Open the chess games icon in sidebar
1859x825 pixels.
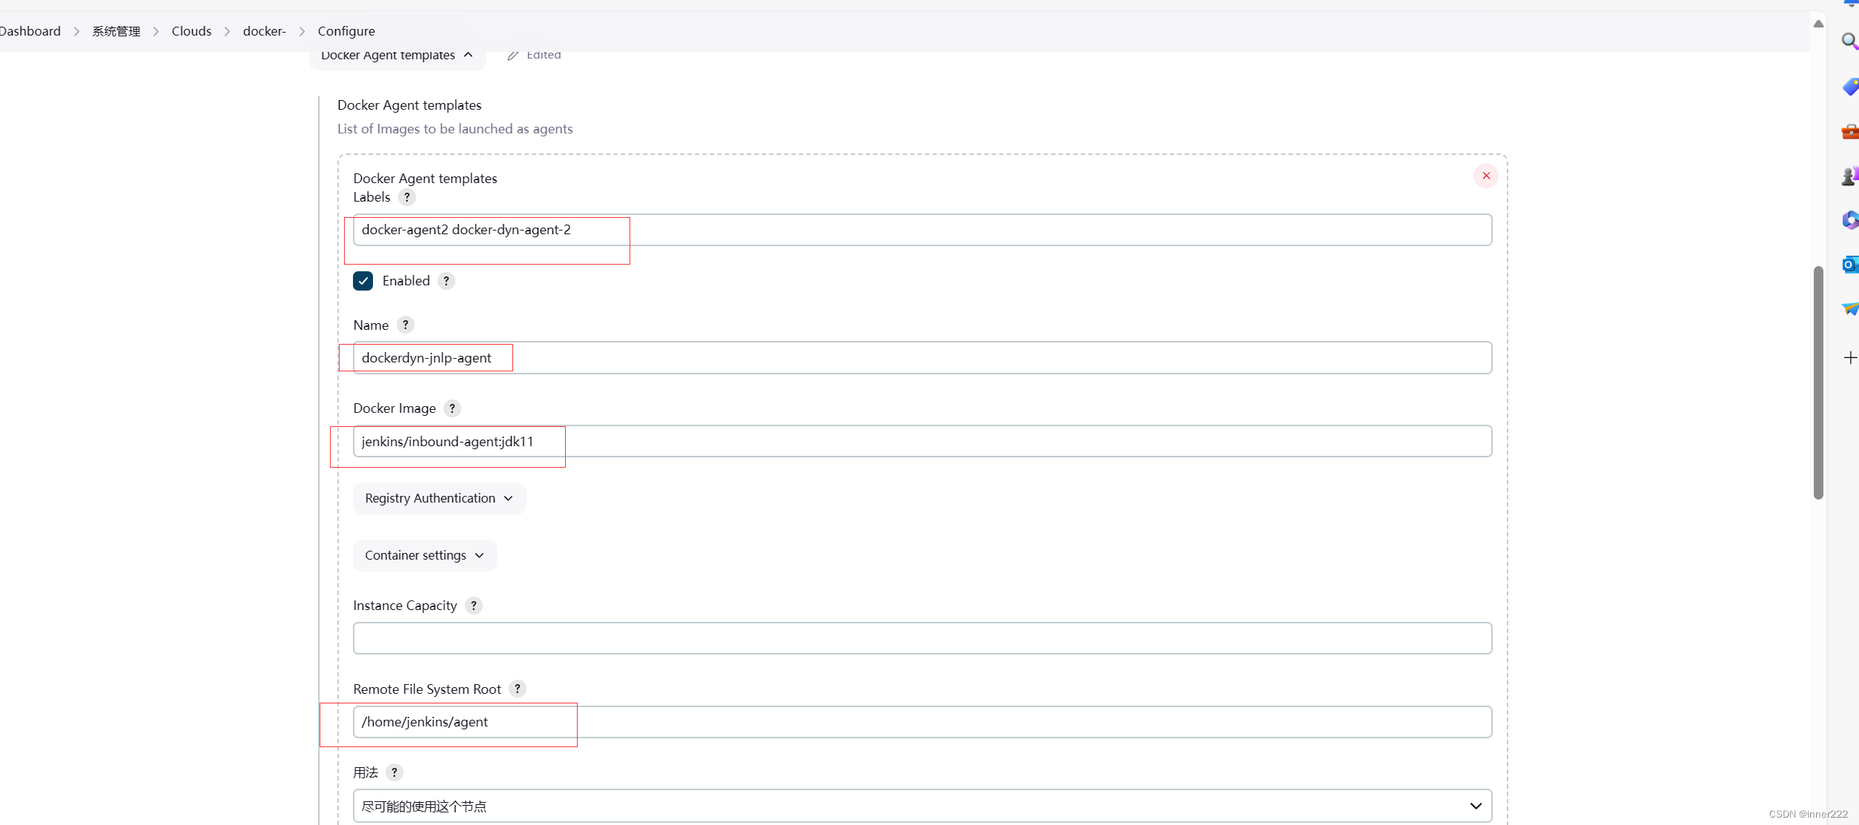[1849, 176]
